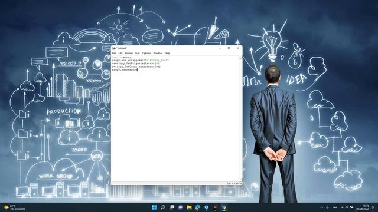This screenshot has width=378, height=212.
Task: Open the Options menu
Action: 146,53
